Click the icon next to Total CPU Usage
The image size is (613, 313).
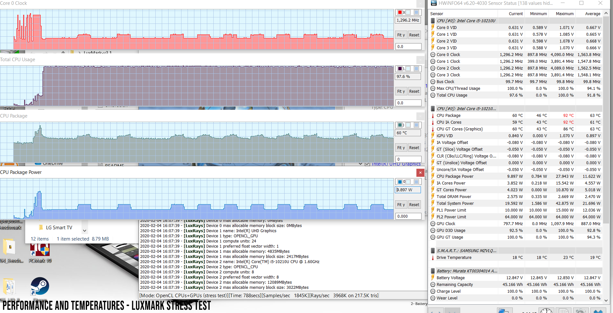pyautogui.click(x=433, y=95)
